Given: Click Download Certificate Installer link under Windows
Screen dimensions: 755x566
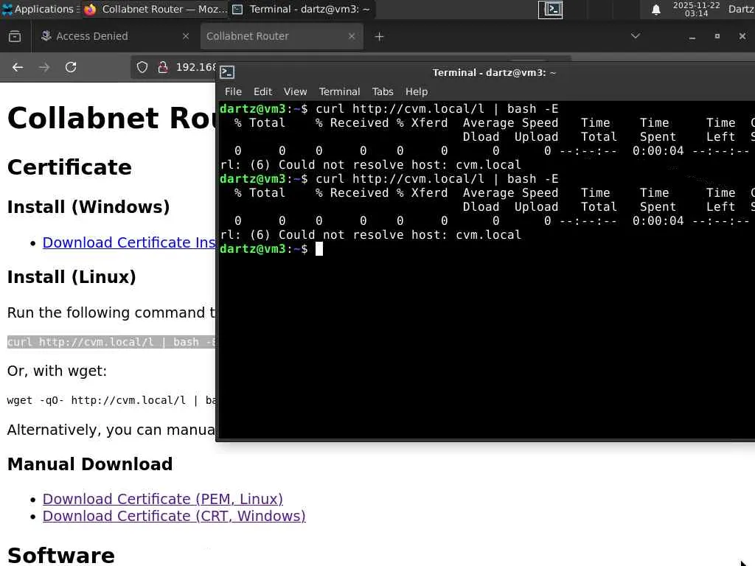Looking at the screenshot, I should click(x=129, y=242).
